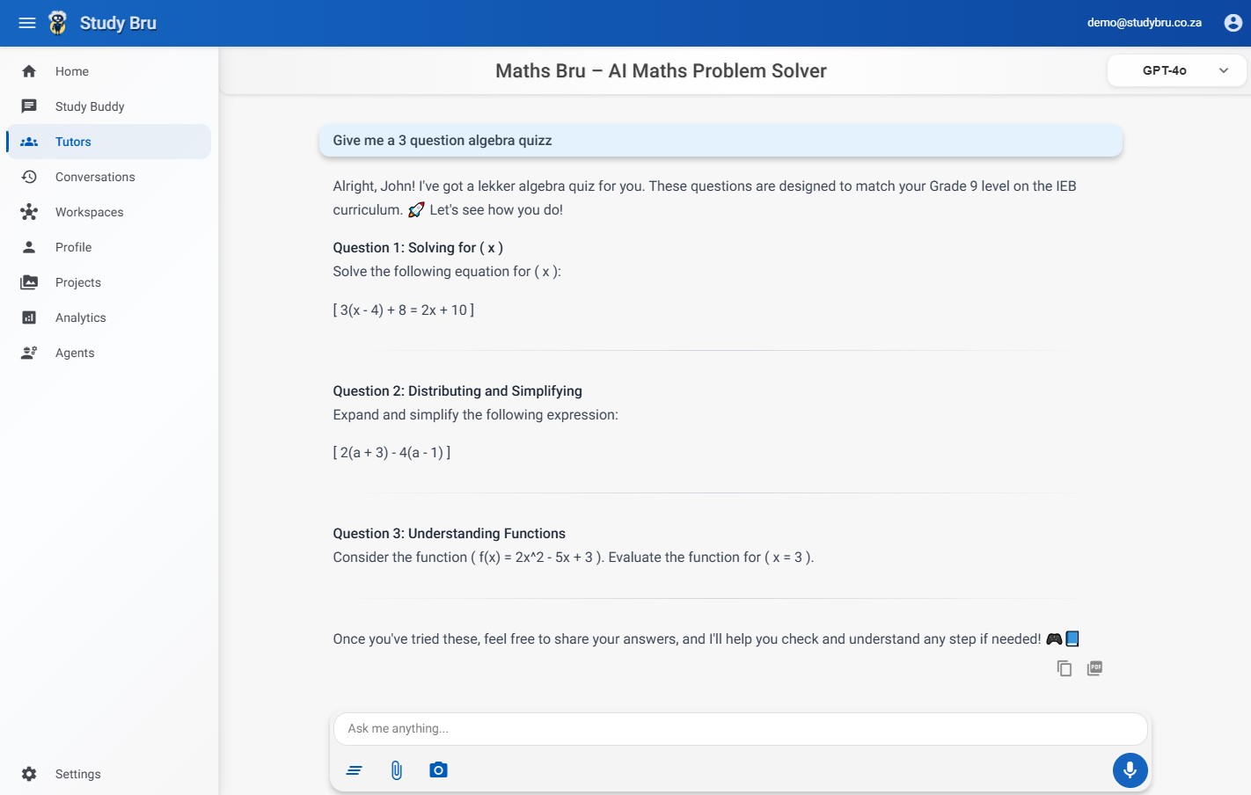Click the Study Bru owl logo
This screenshot has height=795, width=1251.
click(58, 23)
